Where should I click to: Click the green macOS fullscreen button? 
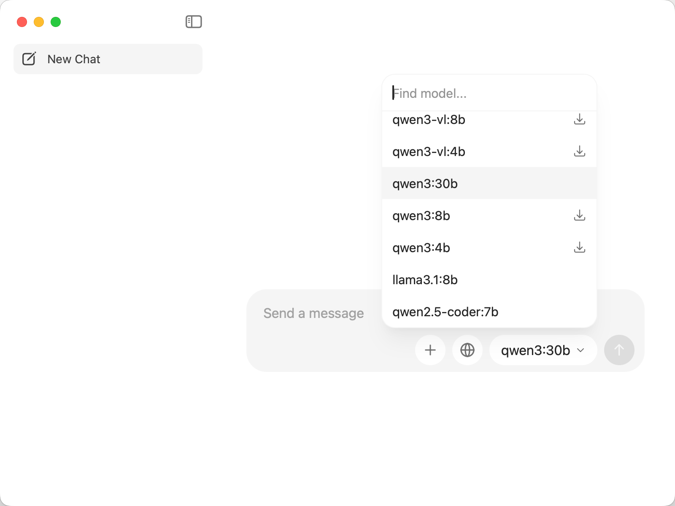(56, 22)
